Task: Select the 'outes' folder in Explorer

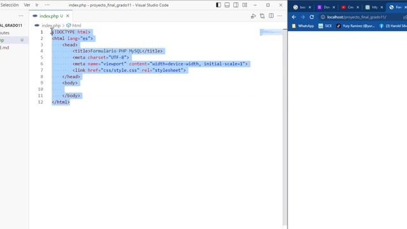Action: tap(4, 33)
